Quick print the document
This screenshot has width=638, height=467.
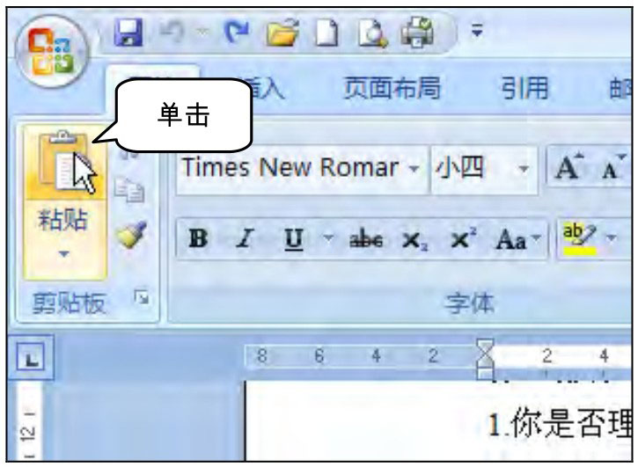tap(417, 32)
